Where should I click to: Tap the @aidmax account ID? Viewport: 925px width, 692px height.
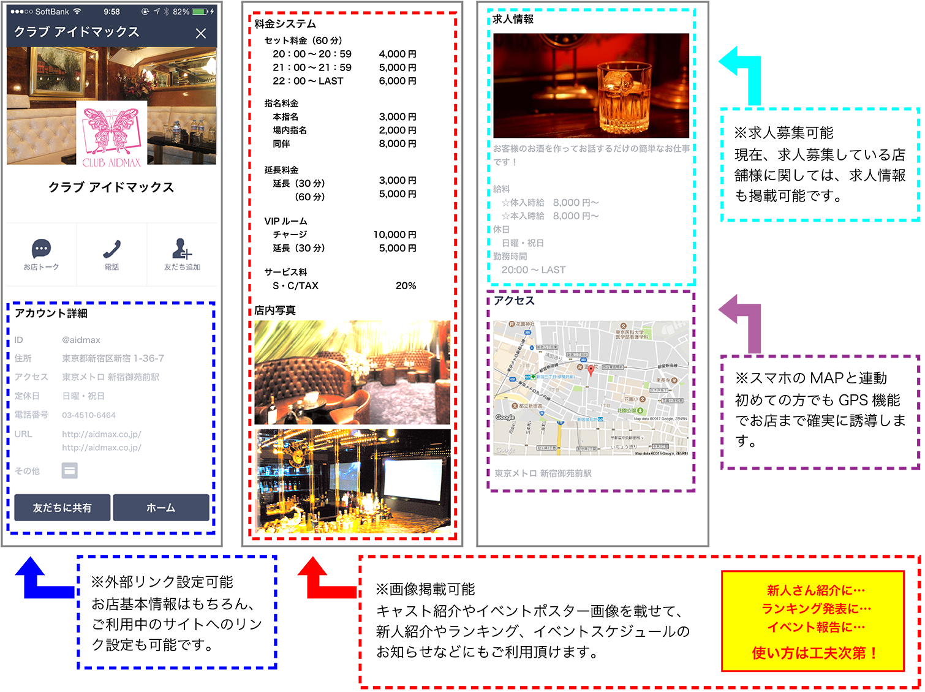[x=81, y=340]
